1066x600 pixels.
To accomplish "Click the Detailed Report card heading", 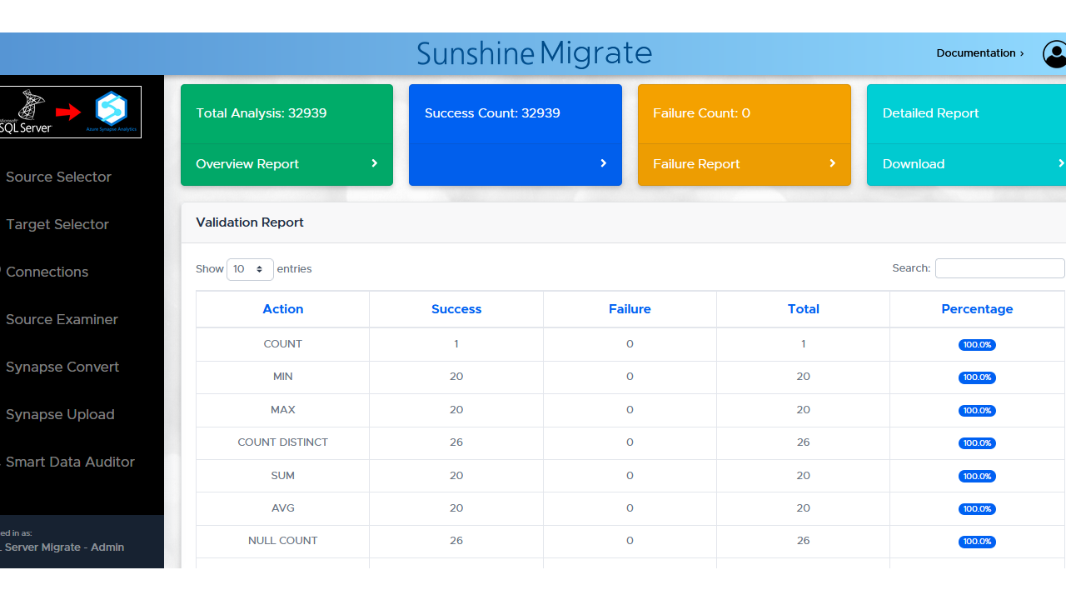I will pyautogui.click(x=931, y=113).
